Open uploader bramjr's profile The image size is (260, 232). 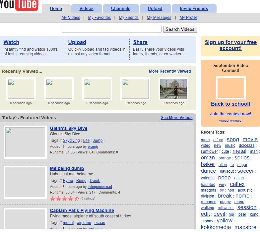pyautogui.click(x=93, y=146)
